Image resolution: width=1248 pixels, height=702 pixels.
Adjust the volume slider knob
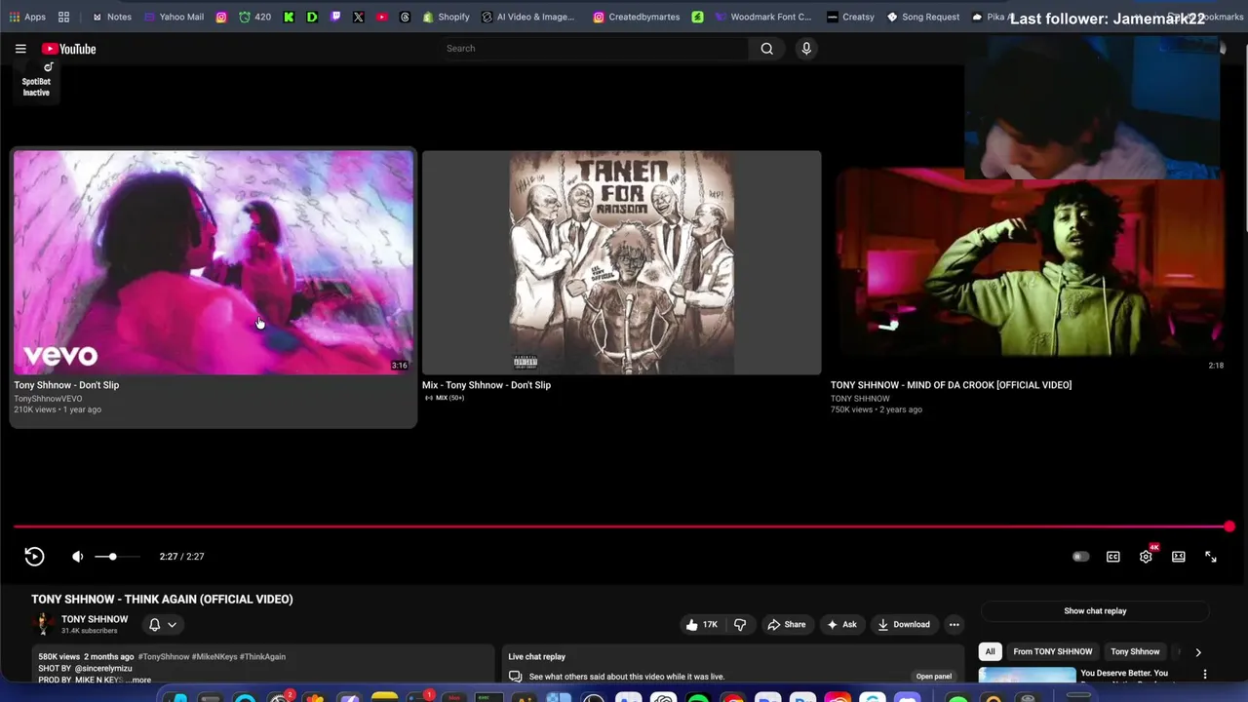112,557
